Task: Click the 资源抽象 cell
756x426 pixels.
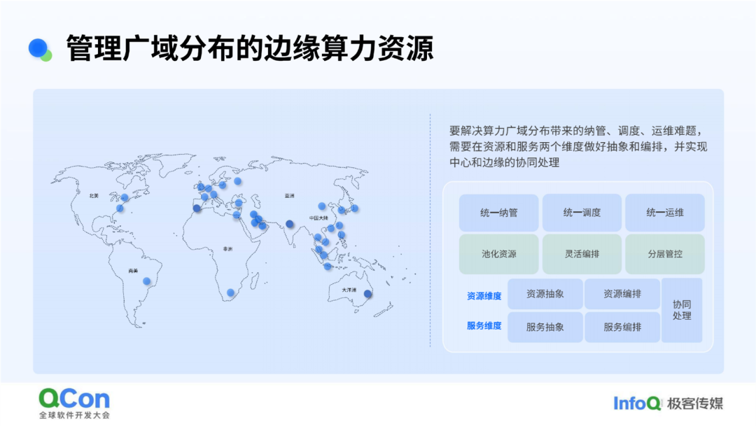Action: coord(545,294)
